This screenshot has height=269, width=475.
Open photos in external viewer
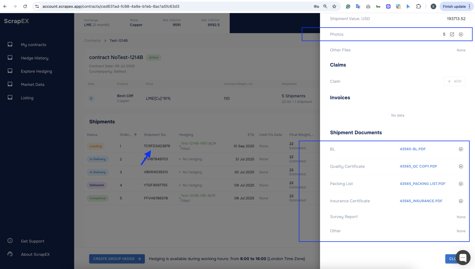(452, 34)
